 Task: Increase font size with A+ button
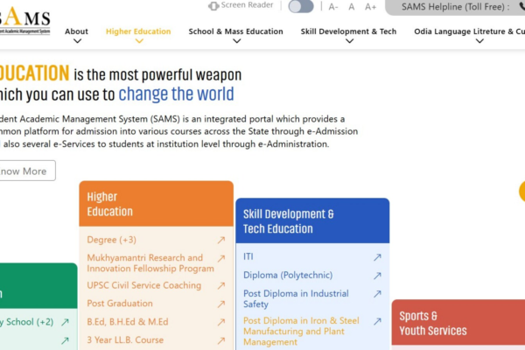coord(371,7)
